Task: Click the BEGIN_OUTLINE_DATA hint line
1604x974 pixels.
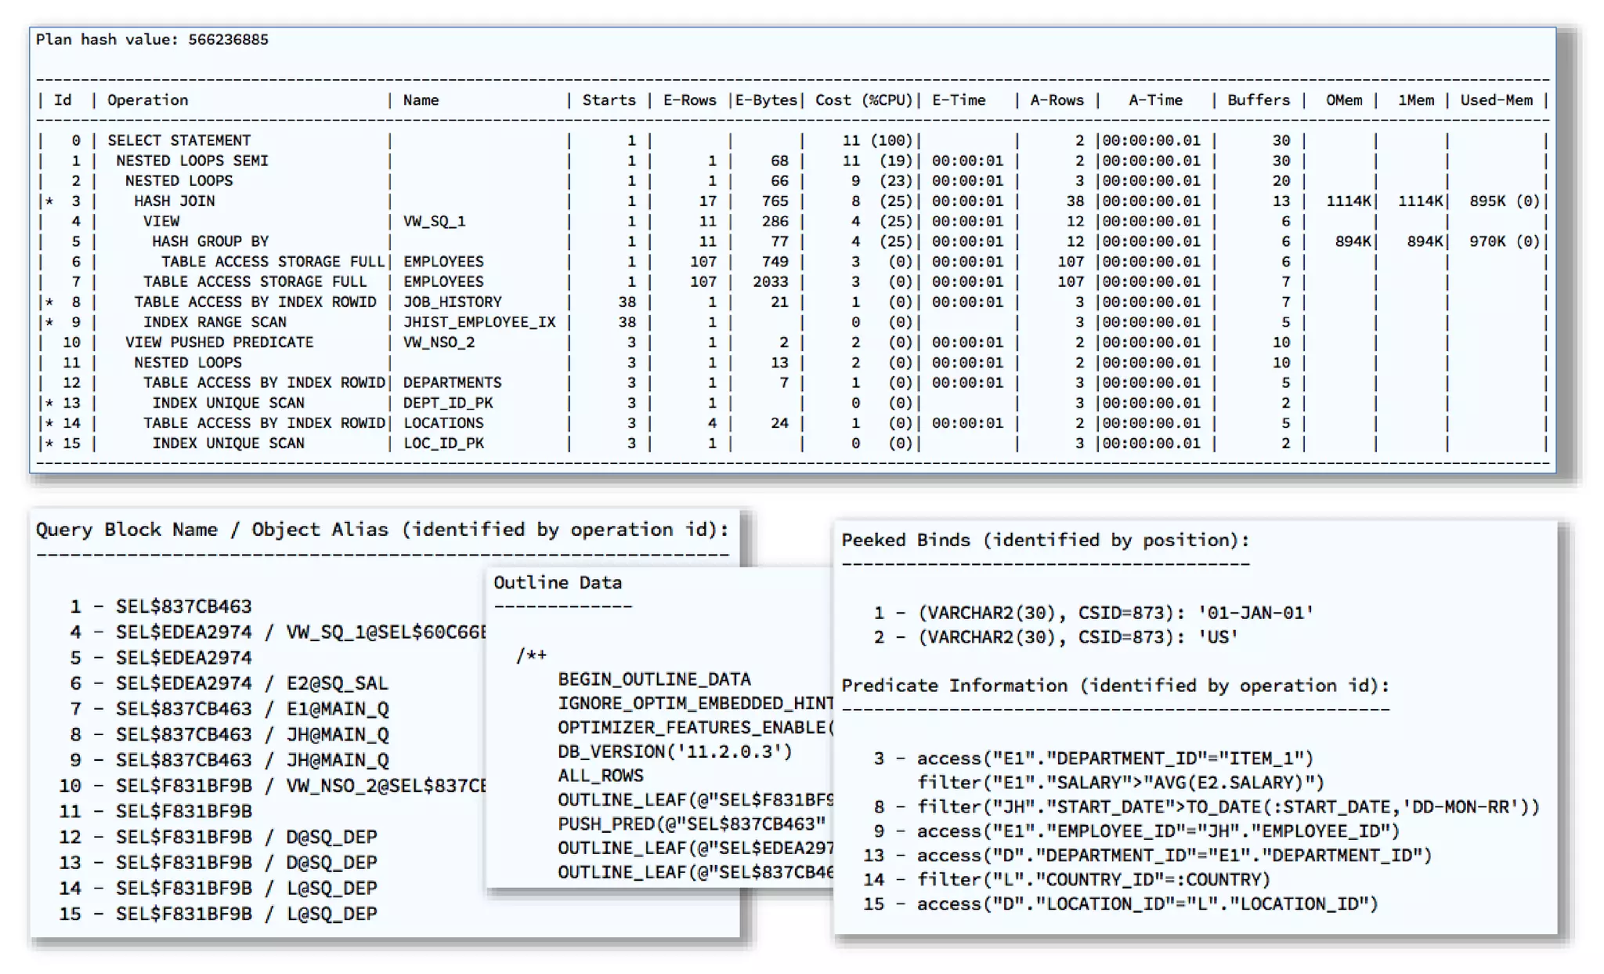Action: click(x=653, y=679)
